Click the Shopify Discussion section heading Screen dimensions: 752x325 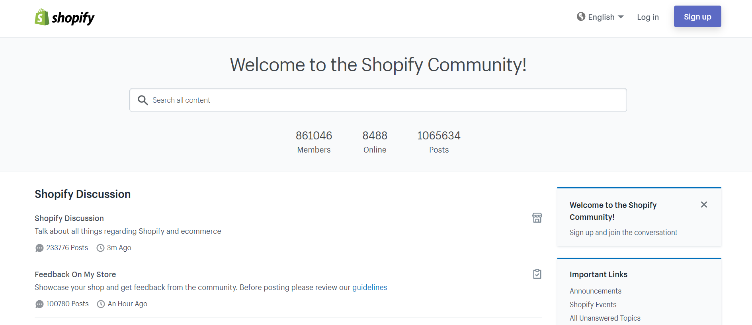tap(82, 194)
